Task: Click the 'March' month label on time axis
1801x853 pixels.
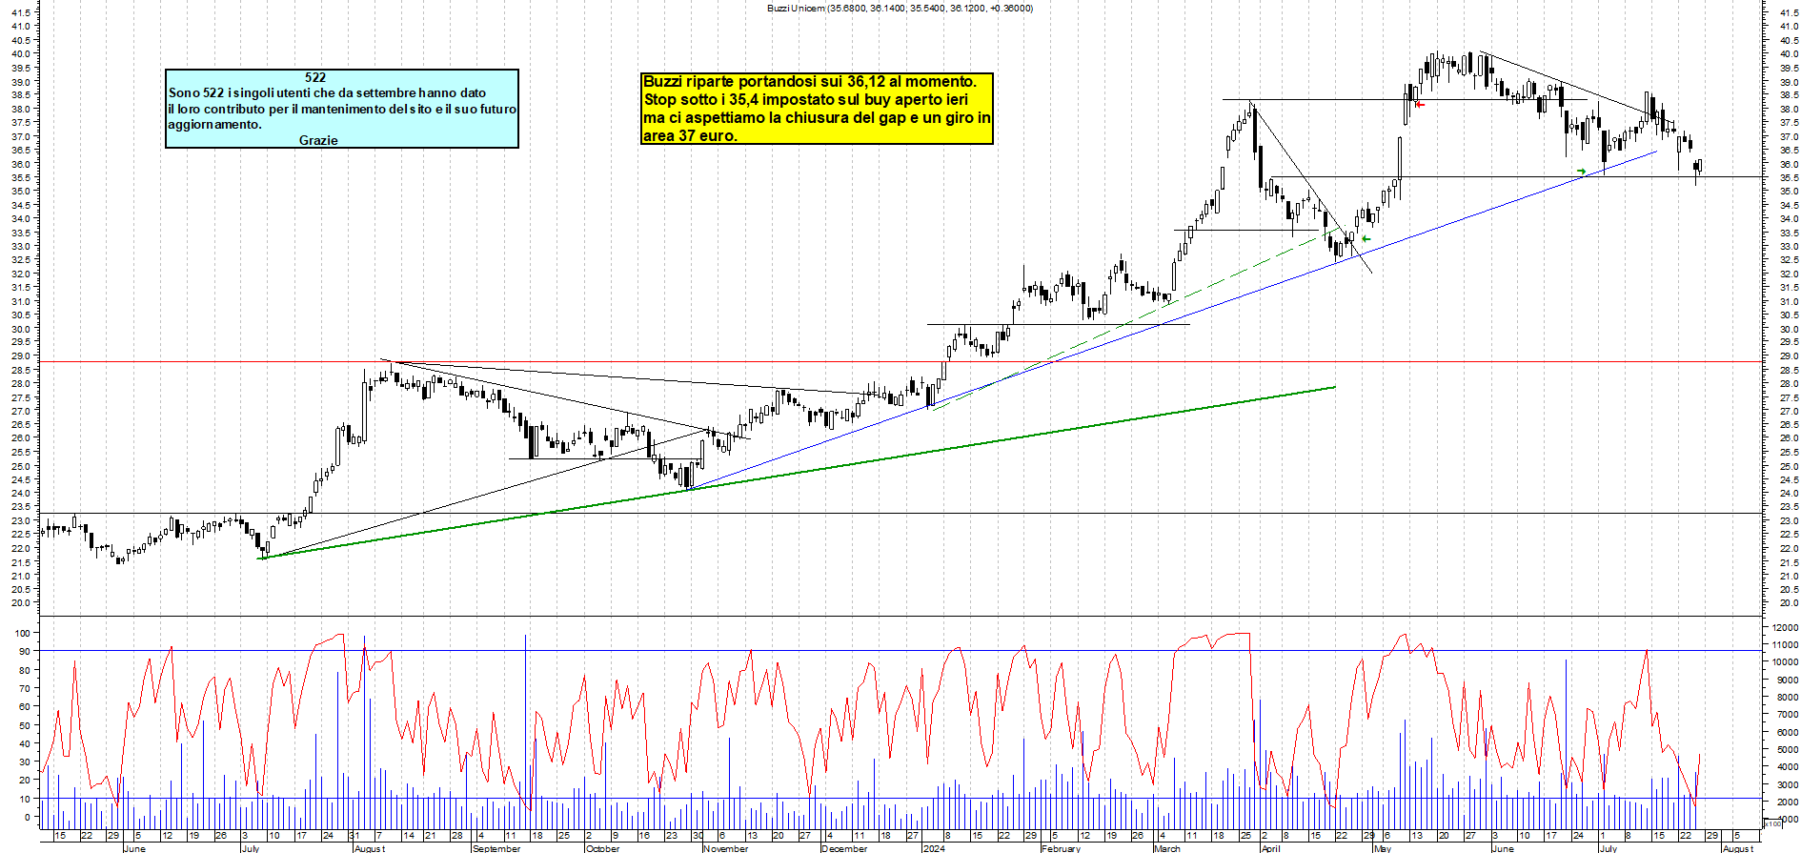Action: (x=1166, y=848)
